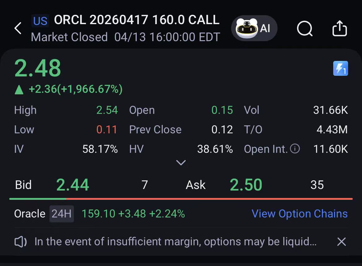The height and width of the screenshot is (266, 362).
Task: Tap the US market badge
Action: (40, 21)
